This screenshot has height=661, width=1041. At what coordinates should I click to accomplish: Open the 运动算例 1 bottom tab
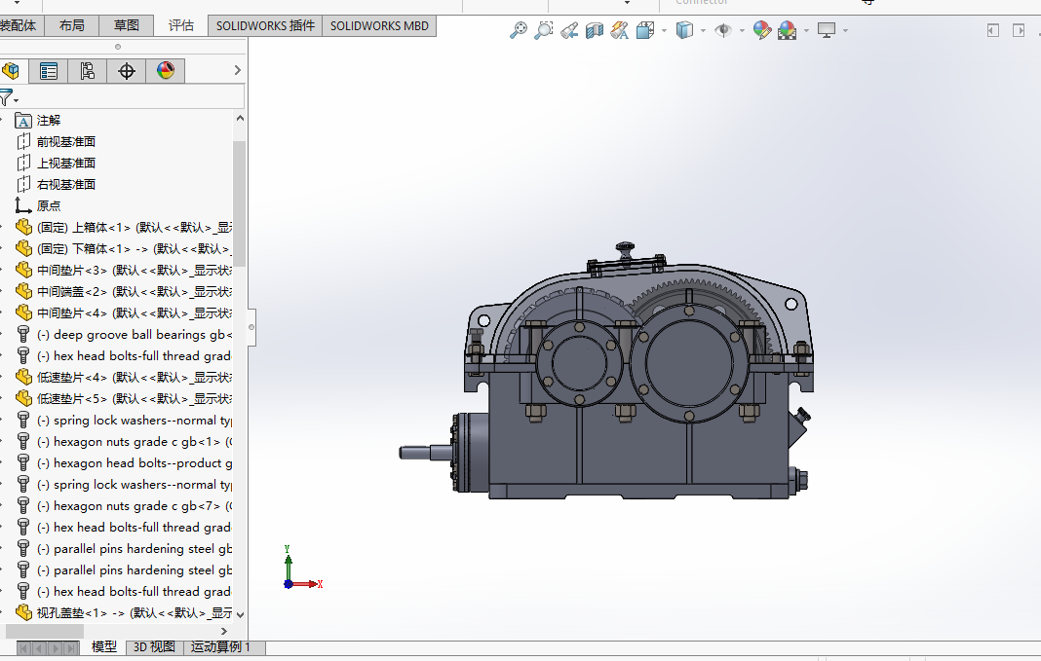point(220,647)
